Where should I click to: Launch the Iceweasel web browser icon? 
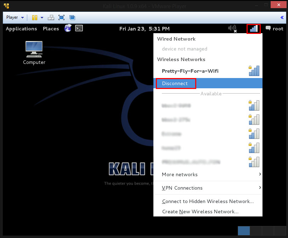[x=68, y=28]
